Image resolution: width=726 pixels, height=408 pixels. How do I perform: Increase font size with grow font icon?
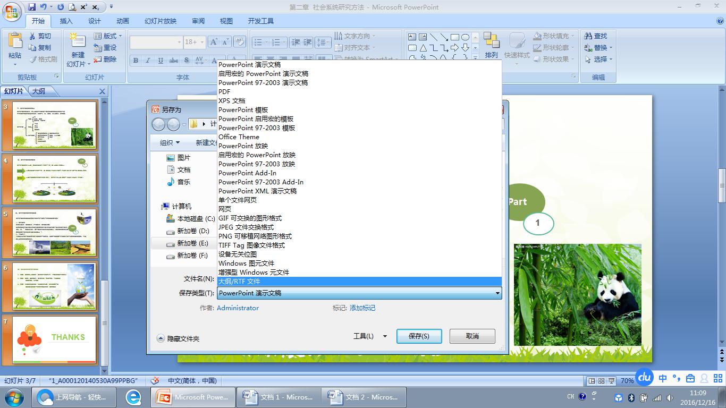click(x=213, y=42)
